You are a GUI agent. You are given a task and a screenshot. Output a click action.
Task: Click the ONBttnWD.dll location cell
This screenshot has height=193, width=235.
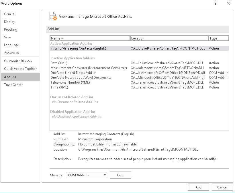click(x=168, y=73)
